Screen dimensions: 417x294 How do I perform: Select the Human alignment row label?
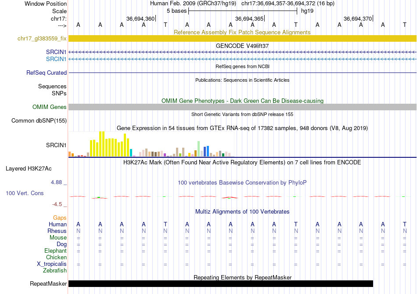[58, 224]
